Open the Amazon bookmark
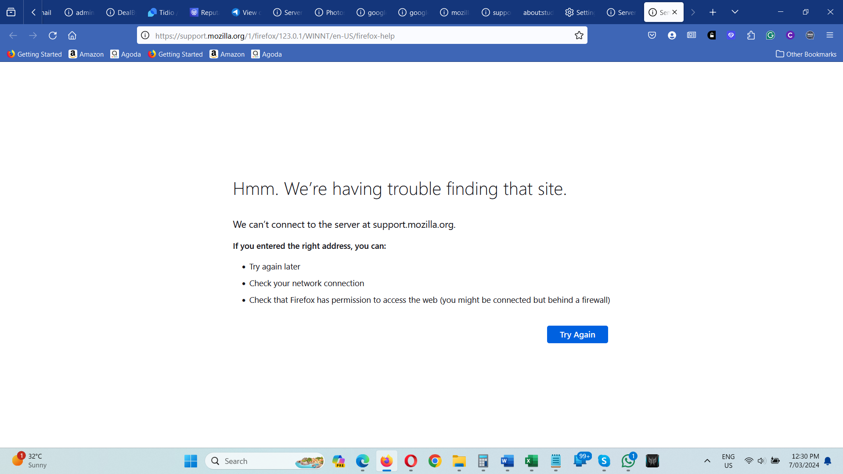Screen dimensions: 843x474 pyautogui.click(x=86, y=54)
